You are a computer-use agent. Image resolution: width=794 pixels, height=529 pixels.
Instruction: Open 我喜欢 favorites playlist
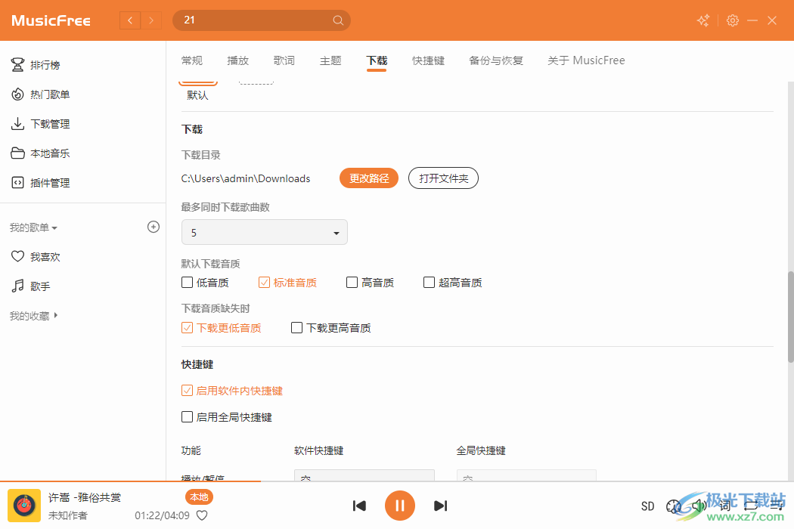click(36, 257)
